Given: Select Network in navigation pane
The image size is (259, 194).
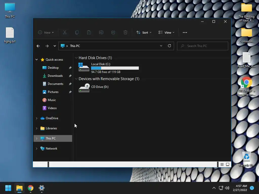Looking at the screenshot, I should 51,149.
